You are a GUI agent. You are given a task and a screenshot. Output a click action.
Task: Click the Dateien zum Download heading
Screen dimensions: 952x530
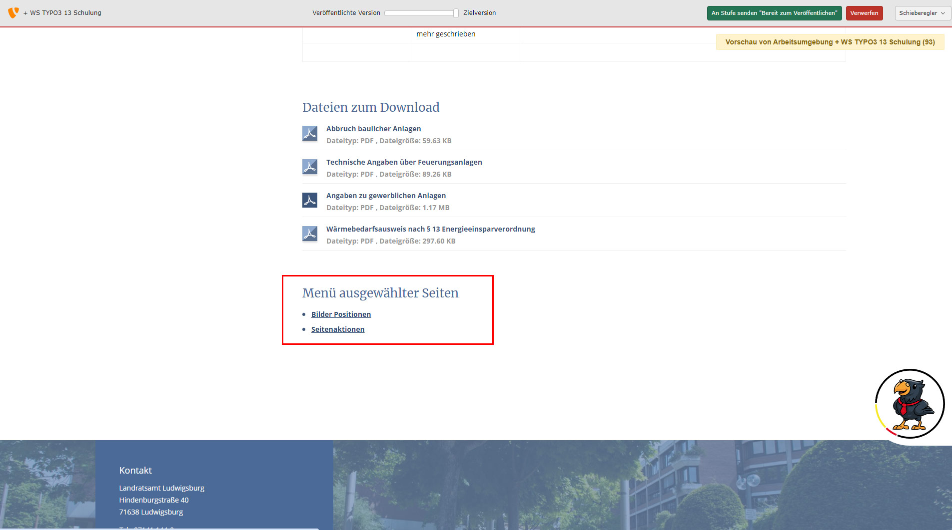(371, 107)
